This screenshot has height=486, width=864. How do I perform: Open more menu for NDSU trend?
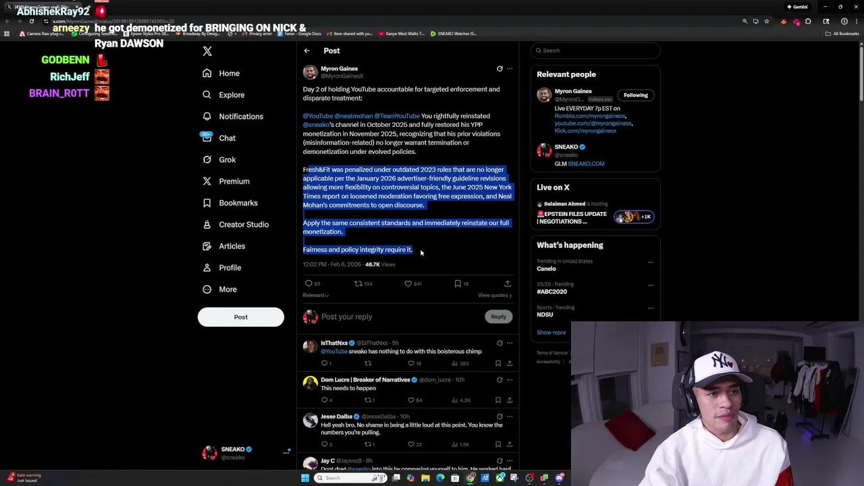click(651, 308)
